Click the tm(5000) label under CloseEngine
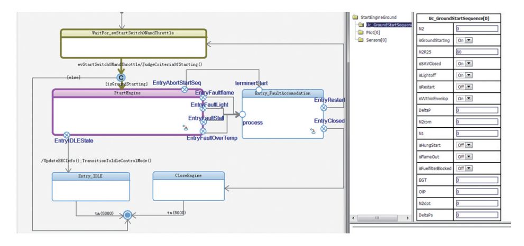The height and width of the screenshot is (246, 524). pyautogui.click(x=176, y=213)
